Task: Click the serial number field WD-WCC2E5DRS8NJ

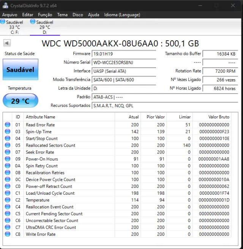Action: pyautogui.click(x=124, y=62)
